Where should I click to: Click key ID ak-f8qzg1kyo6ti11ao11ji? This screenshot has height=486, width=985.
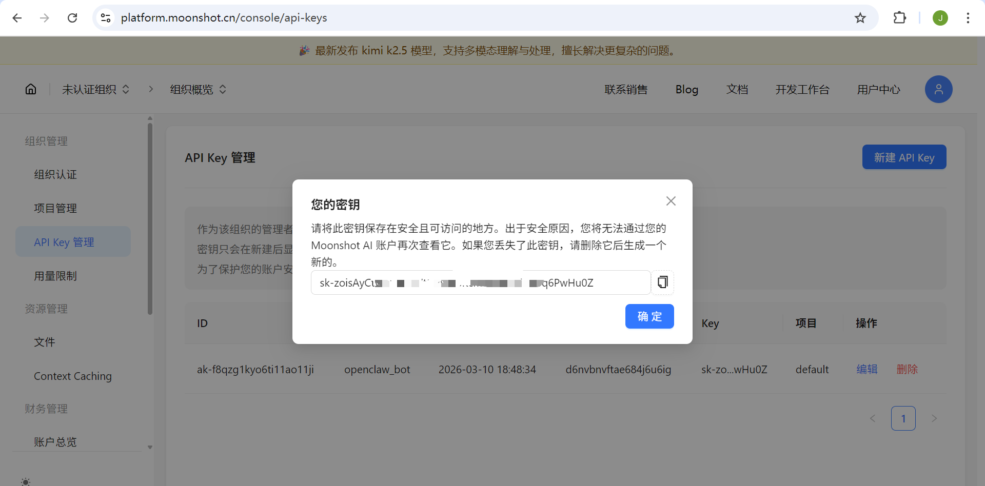click(x=255, y=369)
